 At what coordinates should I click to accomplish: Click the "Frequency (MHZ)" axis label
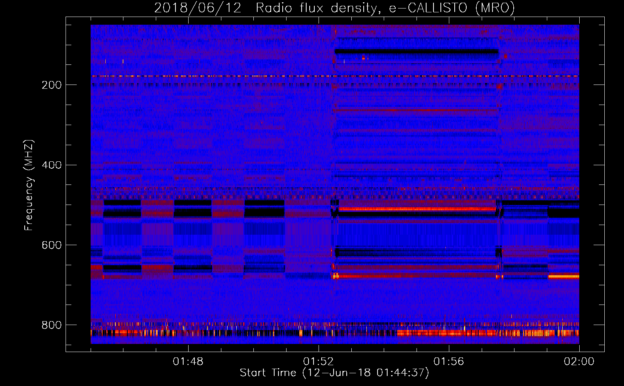(29, 185)
